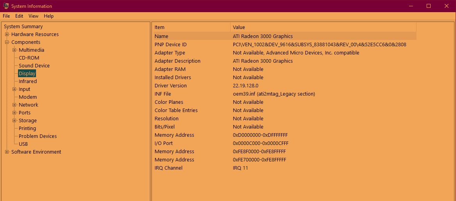456x201 pixels.
Task: Click the System Information app icon in title bar
Action: [6, 6]
